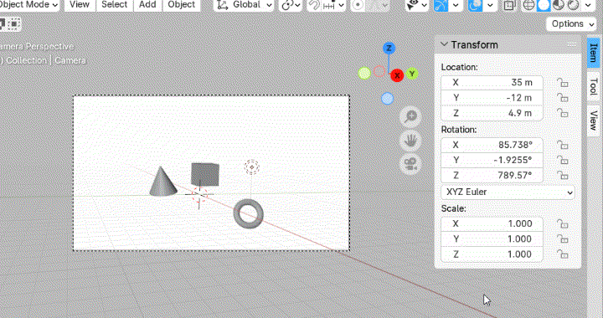Toggle proportional editing button
Screen dimensions: 603x318
358,5
